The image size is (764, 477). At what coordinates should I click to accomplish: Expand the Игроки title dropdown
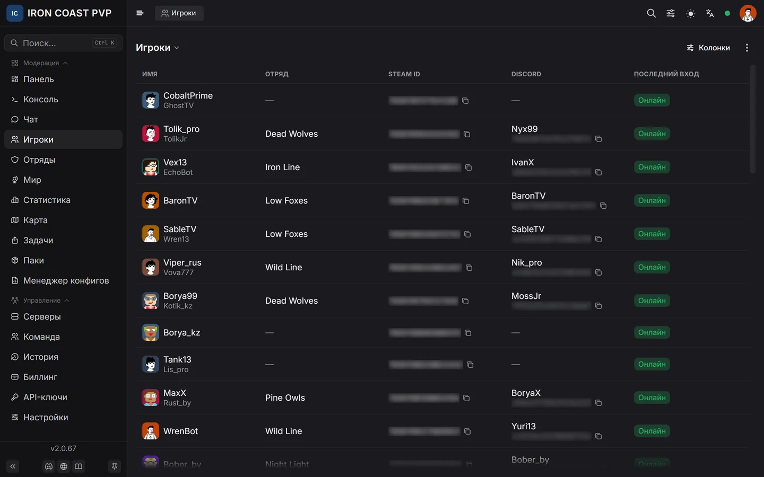click(x=158, y=48)
